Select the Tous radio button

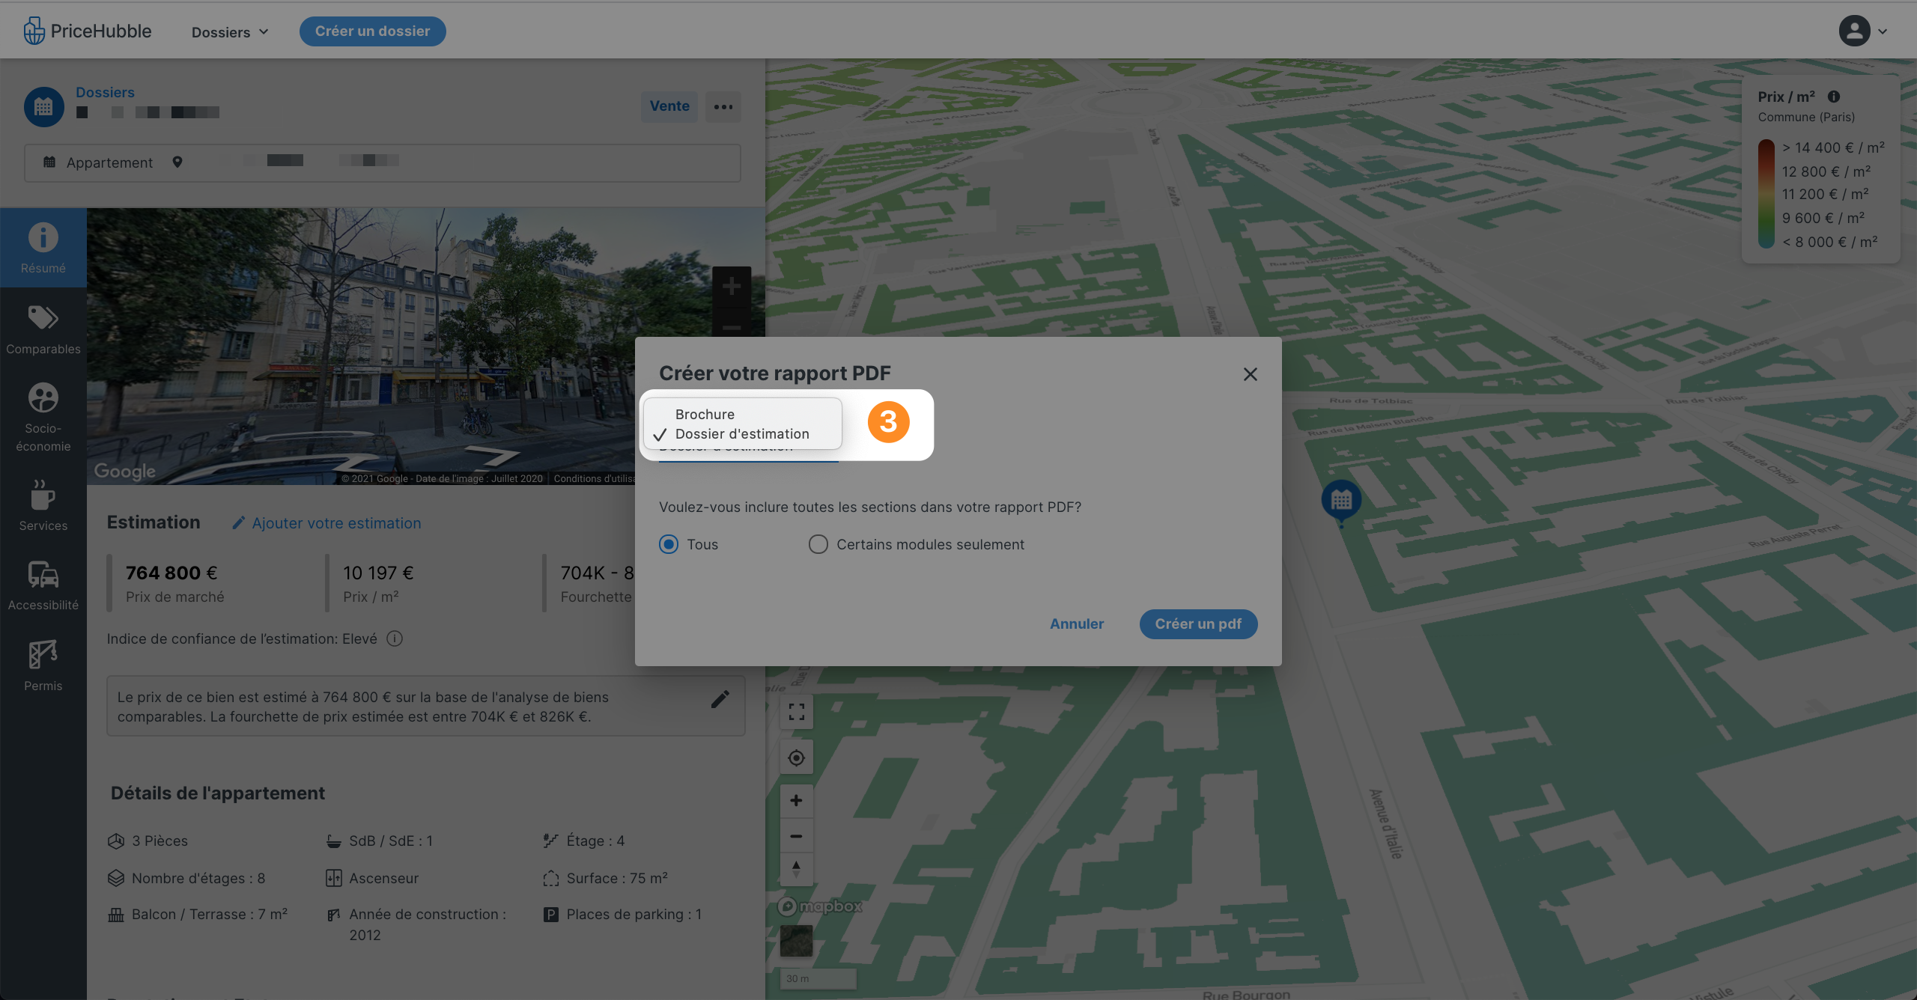click(x=669, y=544)
